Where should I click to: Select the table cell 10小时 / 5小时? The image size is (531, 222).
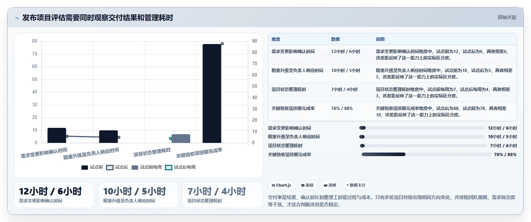pos(350,73)
